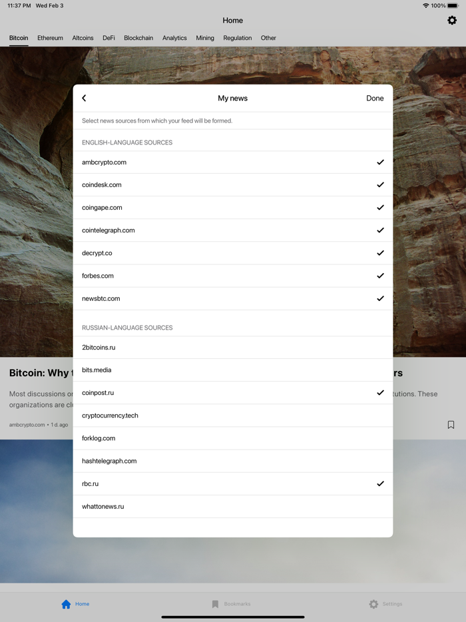
Task: Deselect coindesk.com news source
Action: [233, 185]
